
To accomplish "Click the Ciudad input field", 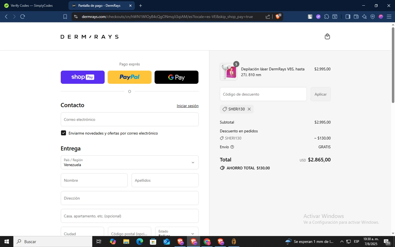I will pos(82,231).
